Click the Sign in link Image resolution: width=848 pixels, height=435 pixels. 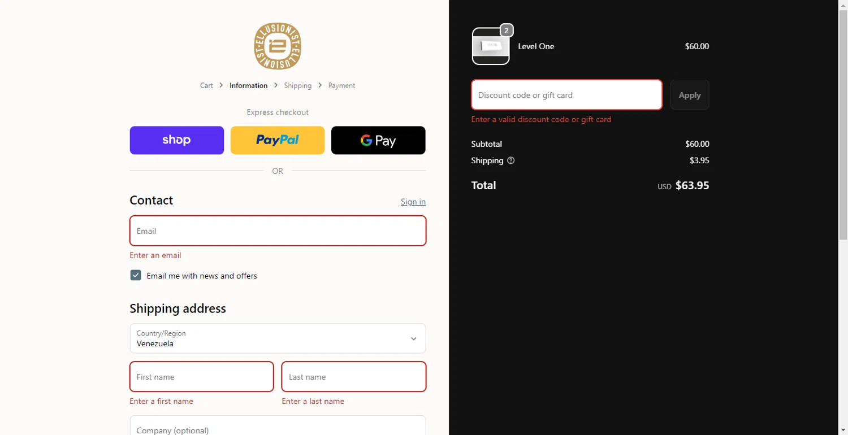[x=413, y=202]
